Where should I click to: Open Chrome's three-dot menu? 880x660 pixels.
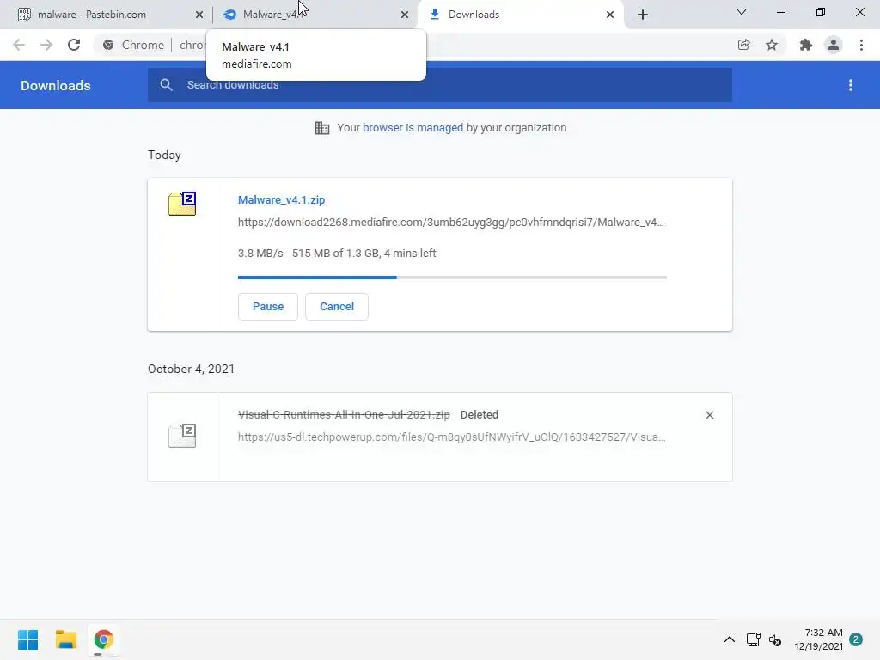click(861, 45)
